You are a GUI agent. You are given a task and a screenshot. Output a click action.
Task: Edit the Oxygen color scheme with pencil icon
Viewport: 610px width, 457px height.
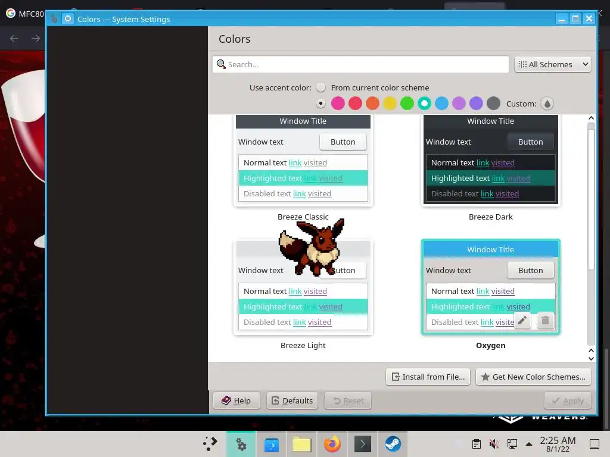(522, 321)
